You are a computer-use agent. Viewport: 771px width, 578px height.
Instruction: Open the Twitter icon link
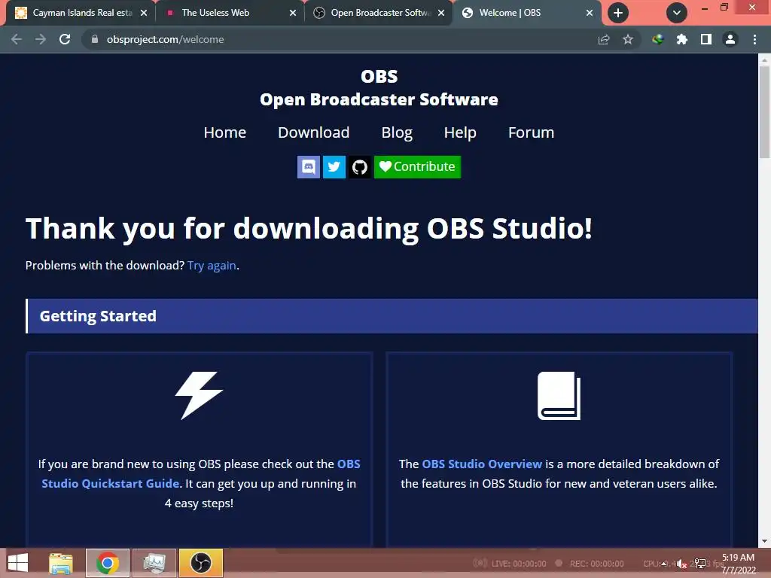coord(334,167)
